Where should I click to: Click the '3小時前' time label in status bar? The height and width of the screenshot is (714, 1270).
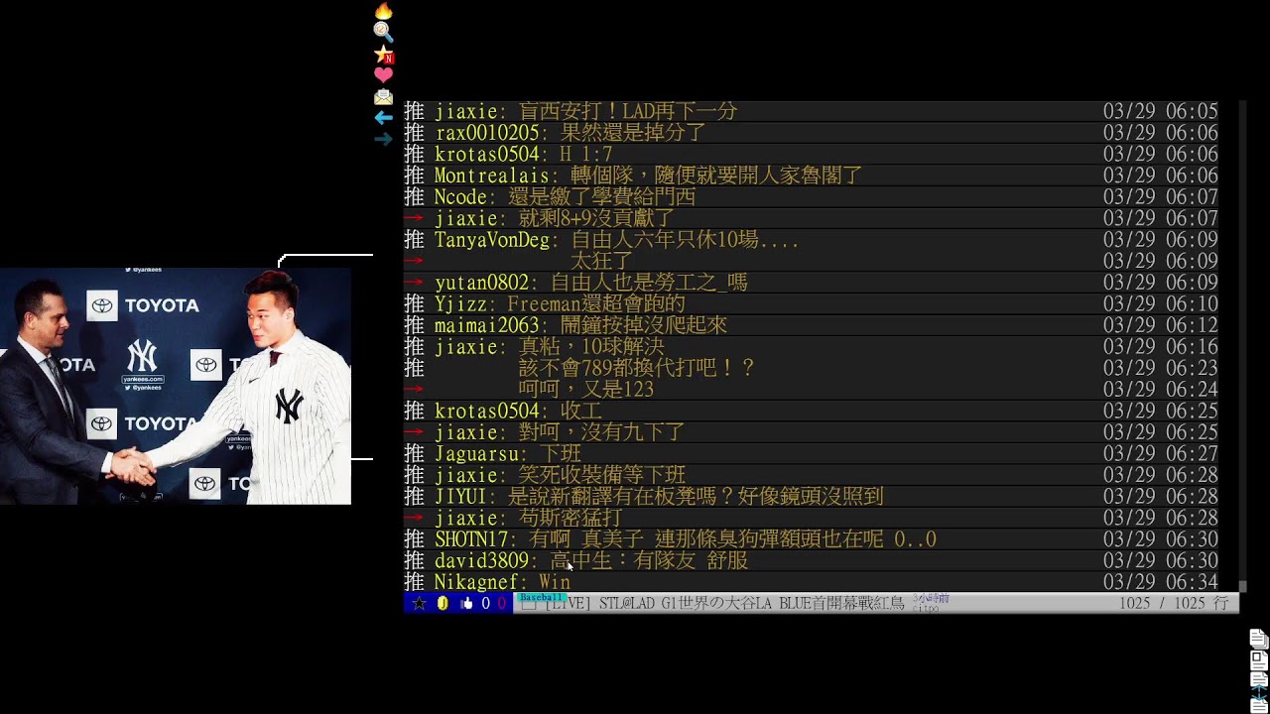[x=932, y=598]
